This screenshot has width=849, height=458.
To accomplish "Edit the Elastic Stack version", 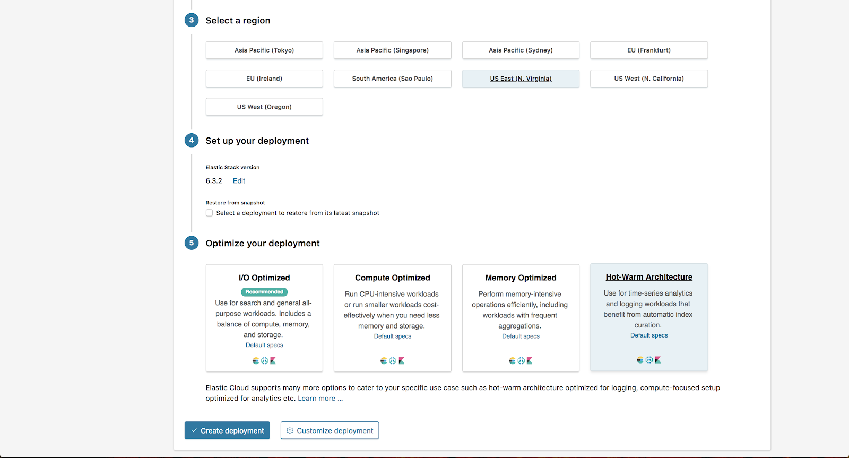I will [x=239, y=181].
